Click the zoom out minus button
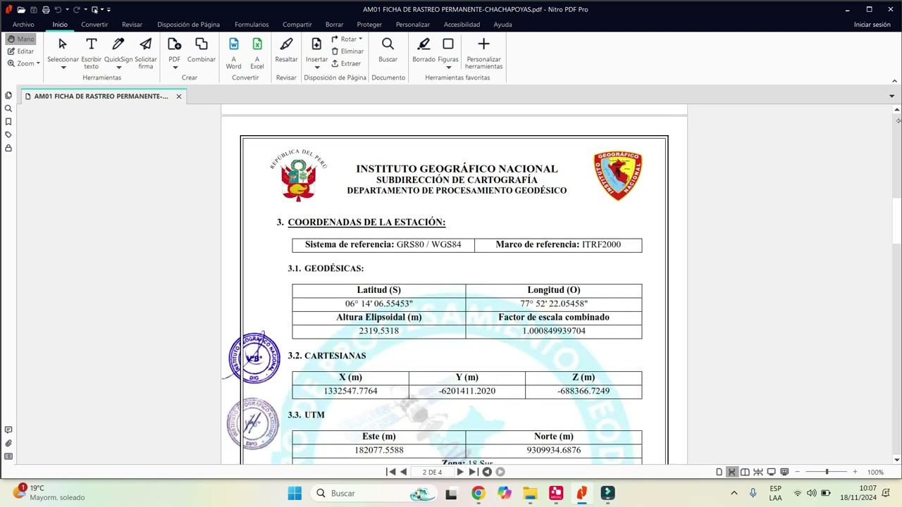 click(798, 472)
